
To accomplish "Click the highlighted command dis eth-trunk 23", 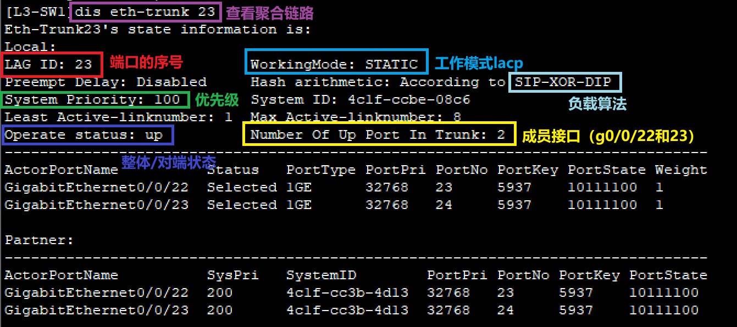I will click(x=145, y=11).
